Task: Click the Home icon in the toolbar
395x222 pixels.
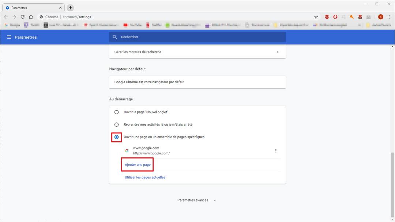Action: 31,17
